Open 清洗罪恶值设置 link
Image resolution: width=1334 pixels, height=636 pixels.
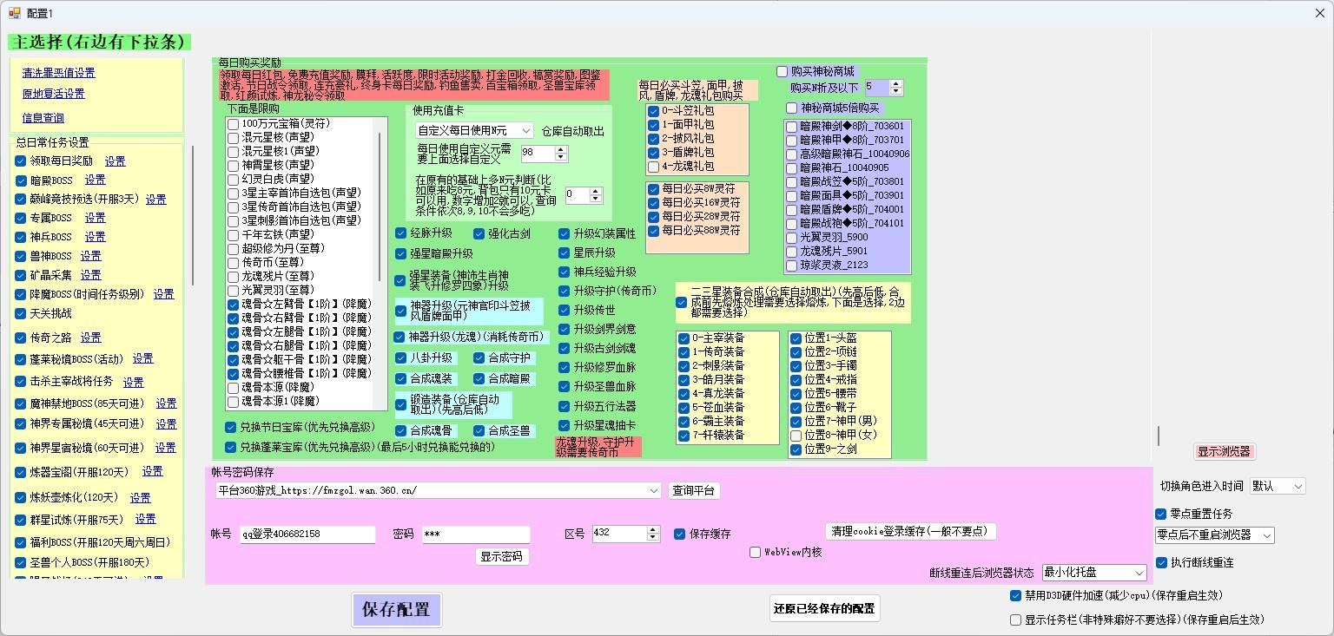pyautogui.click(x=58, y=73)
